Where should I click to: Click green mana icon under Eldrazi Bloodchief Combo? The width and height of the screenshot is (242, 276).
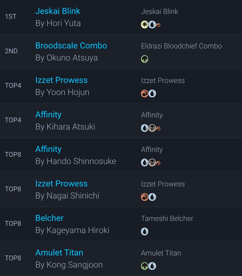(145, 59)
